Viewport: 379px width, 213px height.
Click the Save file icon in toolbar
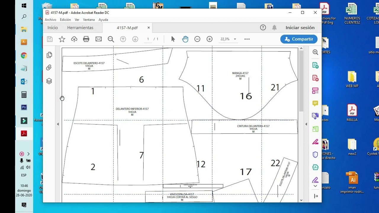[50, 39]
